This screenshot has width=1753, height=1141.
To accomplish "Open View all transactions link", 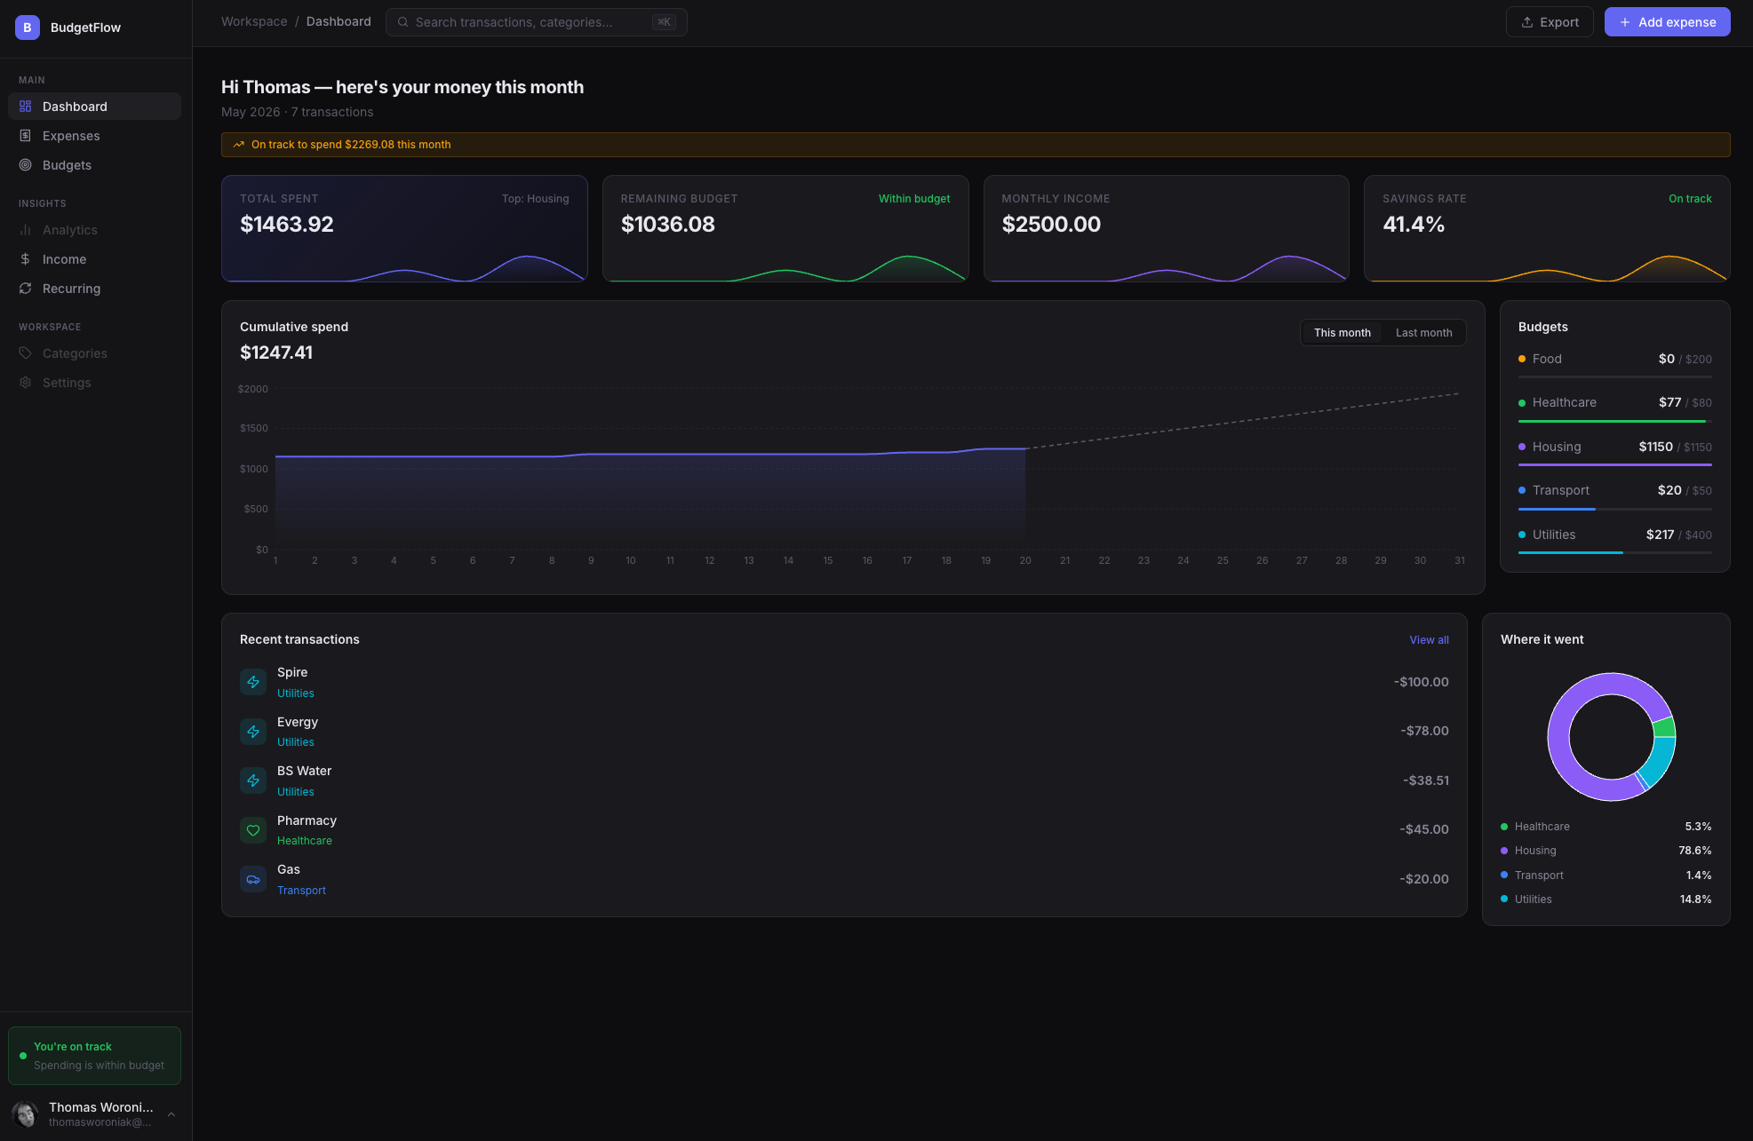I will click(x=1429, y=640).
